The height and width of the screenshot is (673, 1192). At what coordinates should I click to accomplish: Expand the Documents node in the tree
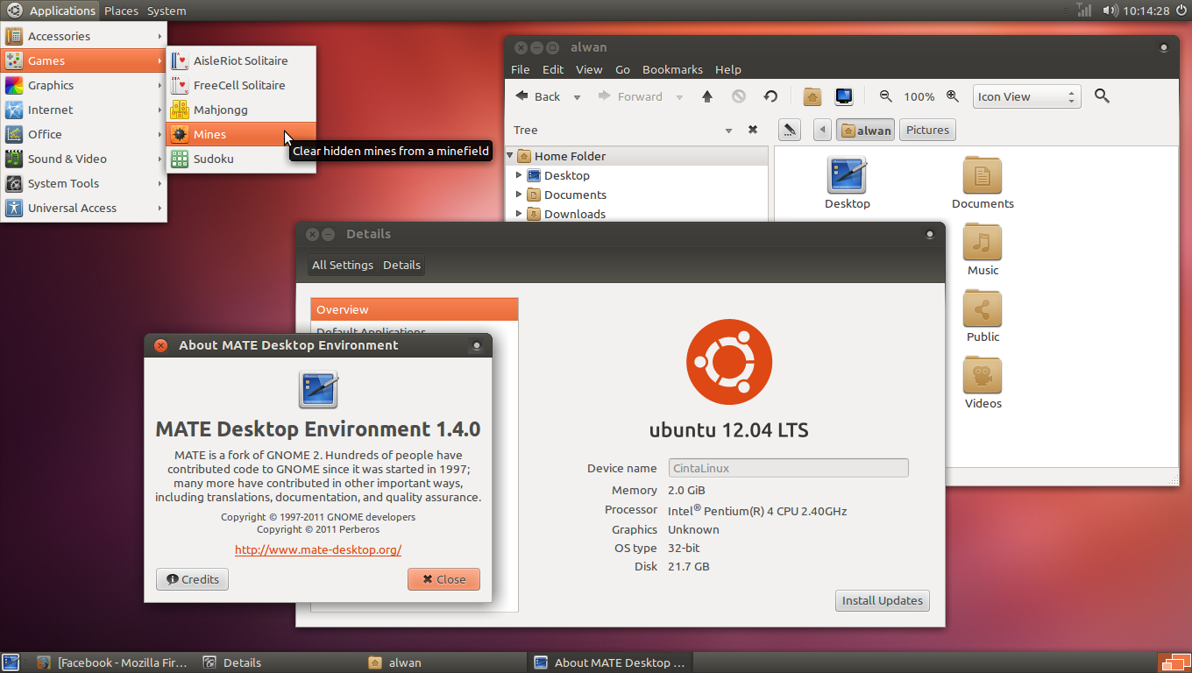click(x=519, y=195)
